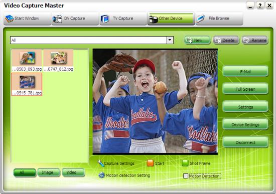Viewport: 276px width, 194px height.
Task: Click the Capture Settings wrench icon
Action: click(x=101, y=163)
